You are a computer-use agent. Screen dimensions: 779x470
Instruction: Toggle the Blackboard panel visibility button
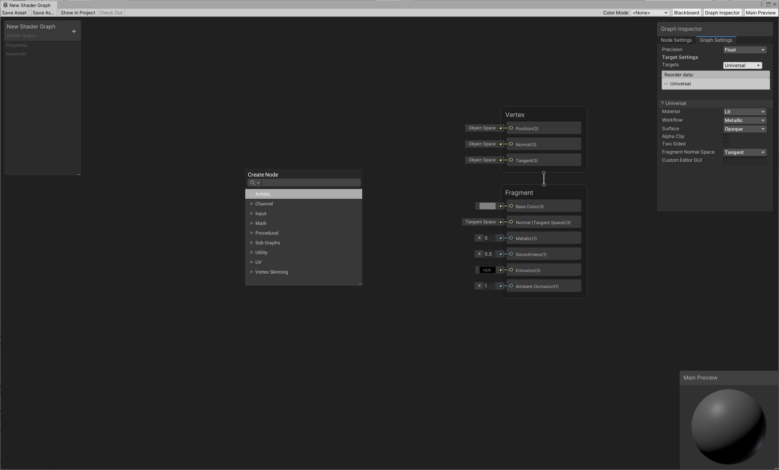[x=686, y=13]
